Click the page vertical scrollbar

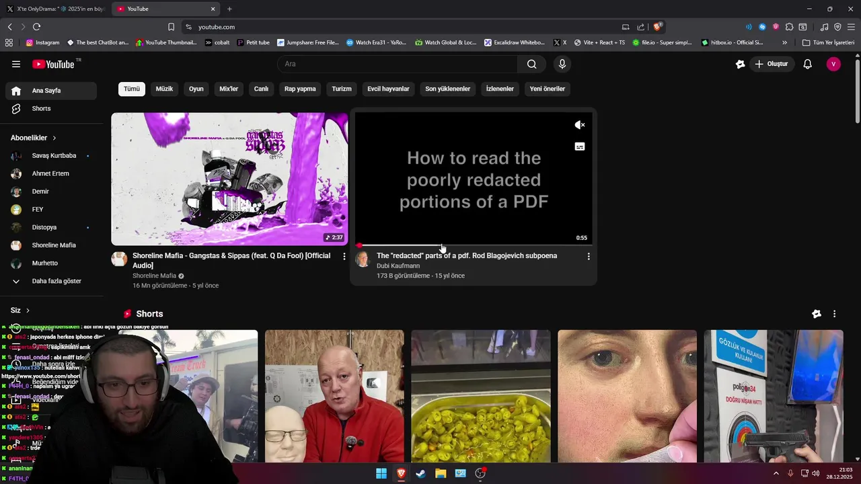(857, 91)
